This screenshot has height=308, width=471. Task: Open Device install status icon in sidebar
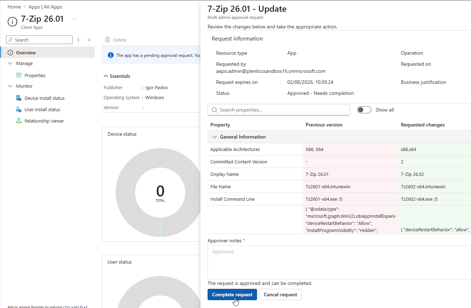coord(19,98)
